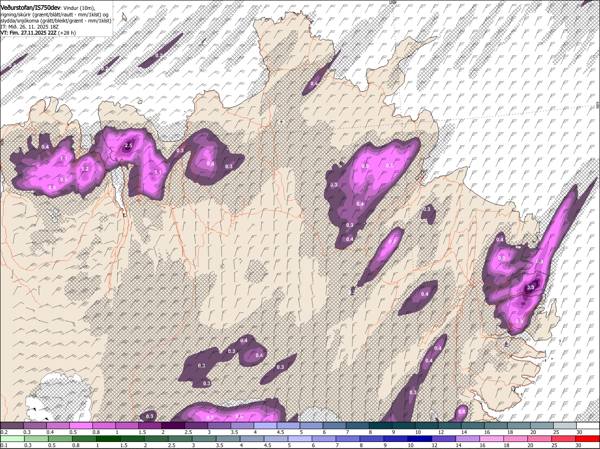
Task: Click the 'slydda/snjókoma (grátt/bleikt/grænt' header line
Action: 56,21
